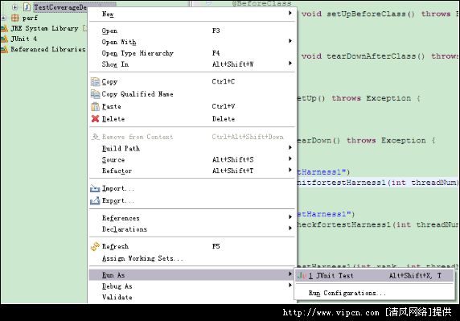Click the JUnit Test icon in submenu
Image resolution: width=460 pixels, height=321 pixels.
click(302, 275)
